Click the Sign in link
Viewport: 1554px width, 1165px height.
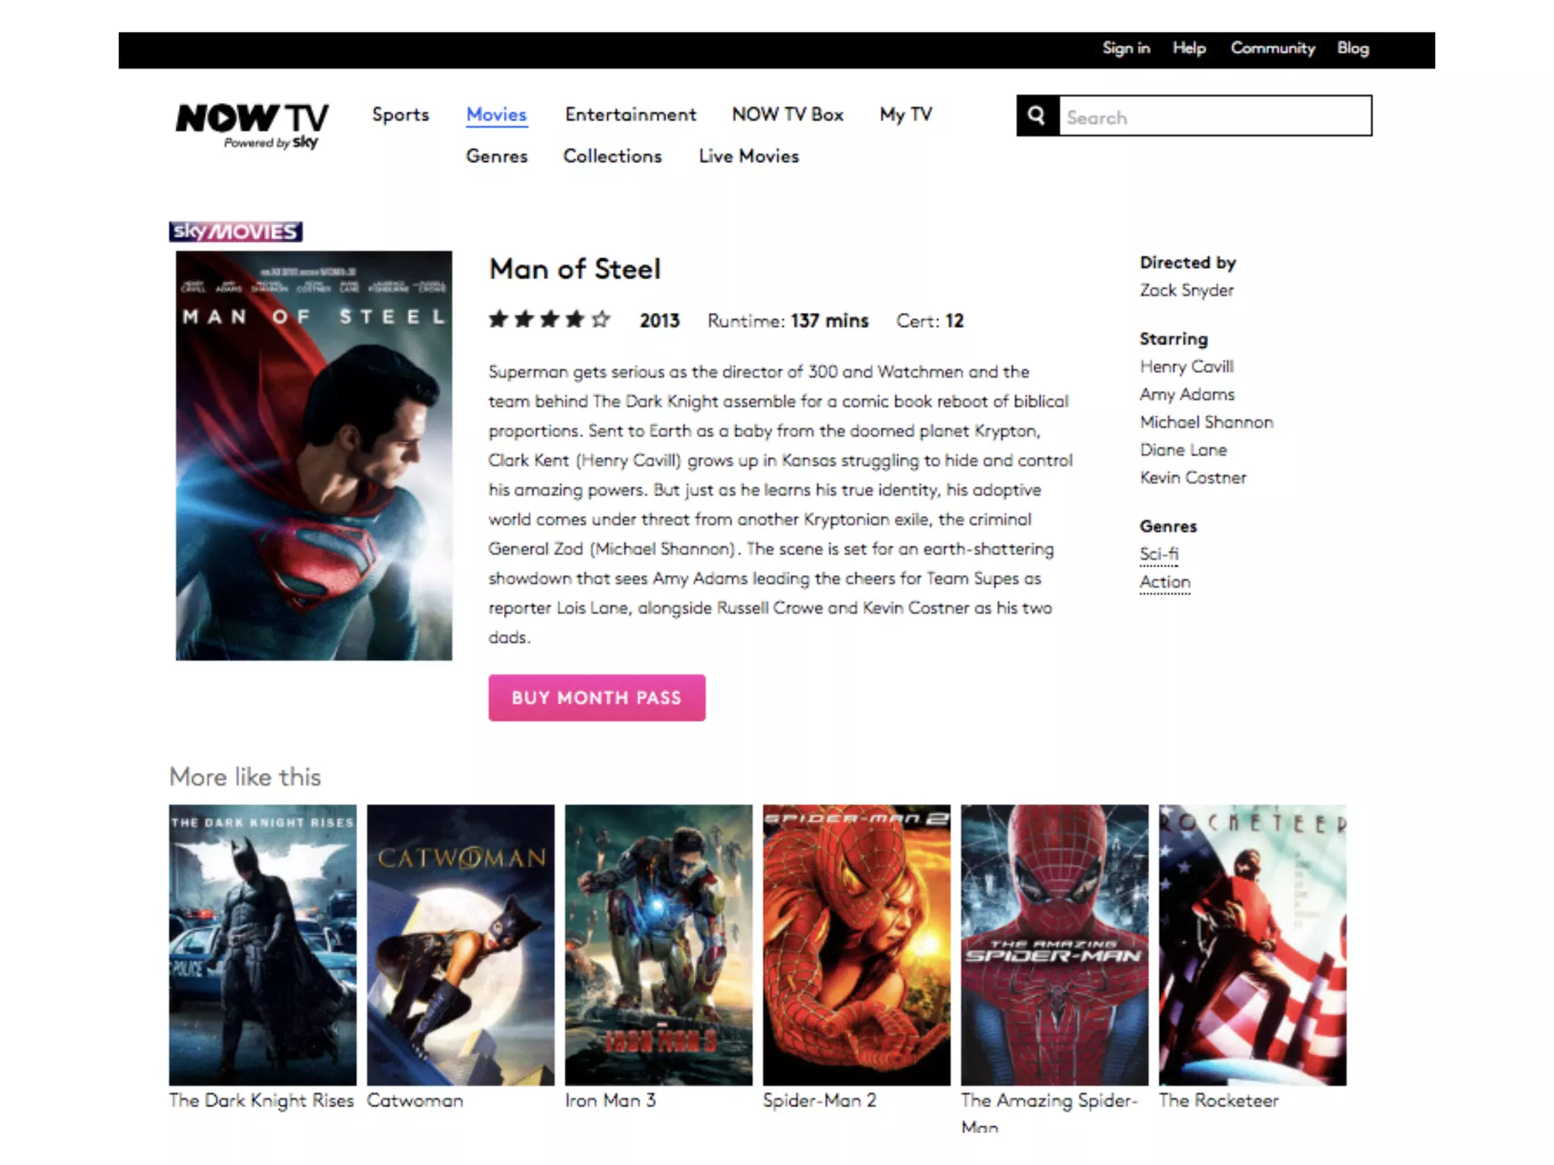pyautogui.click(x=1126, y=49)
